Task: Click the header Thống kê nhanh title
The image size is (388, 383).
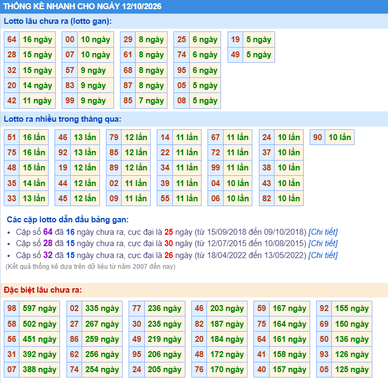Action: (82, 6)
